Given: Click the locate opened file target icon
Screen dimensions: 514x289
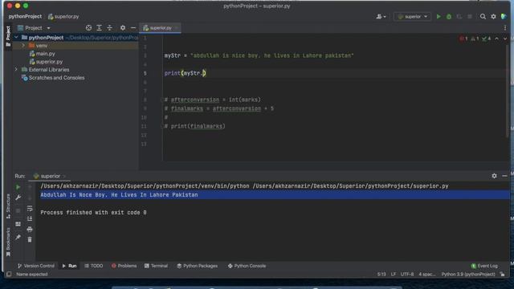Looking at the screenshot, I should (88, 28).
